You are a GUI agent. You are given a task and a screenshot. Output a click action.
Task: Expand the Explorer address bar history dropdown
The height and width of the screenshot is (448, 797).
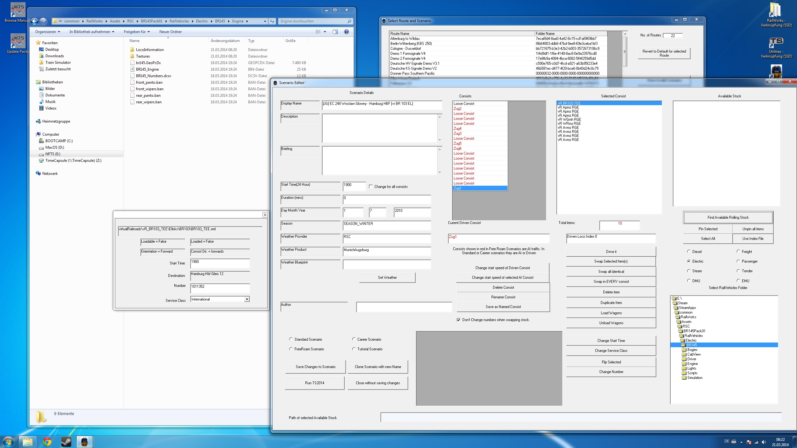(x=265, y=21)
